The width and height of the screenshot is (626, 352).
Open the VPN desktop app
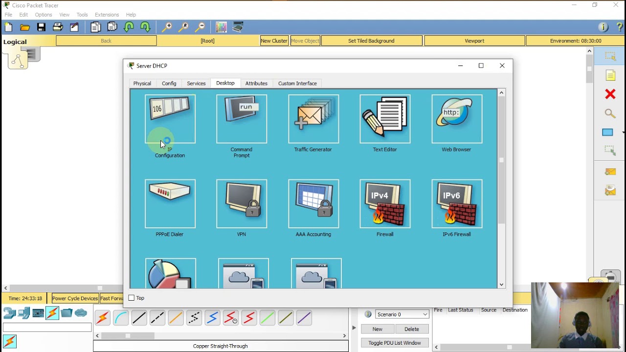pyautogui.click(x=242, y=204)
